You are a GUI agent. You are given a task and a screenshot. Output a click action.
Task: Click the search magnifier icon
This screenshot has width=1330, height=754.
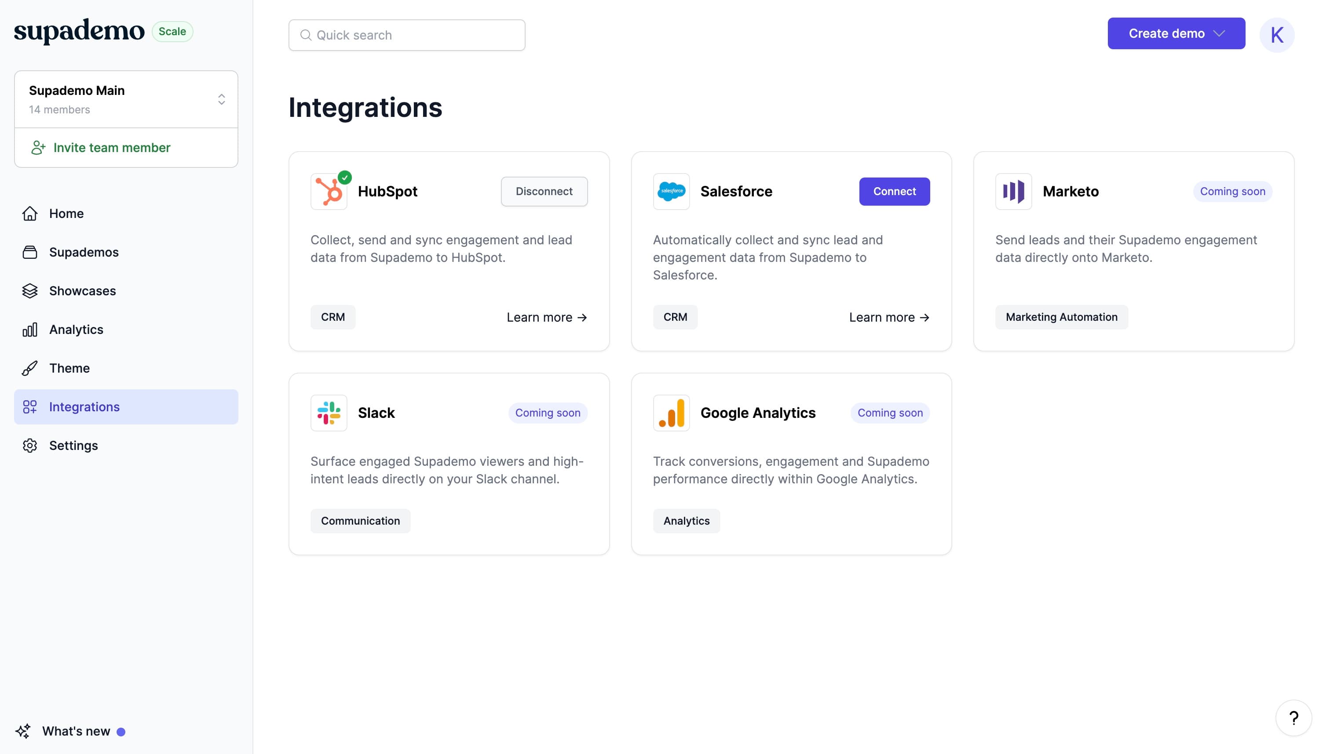click(x=306, y=35)
